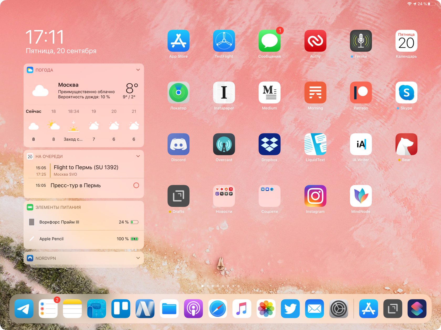Open Shortcuts app in the dock

417,309
